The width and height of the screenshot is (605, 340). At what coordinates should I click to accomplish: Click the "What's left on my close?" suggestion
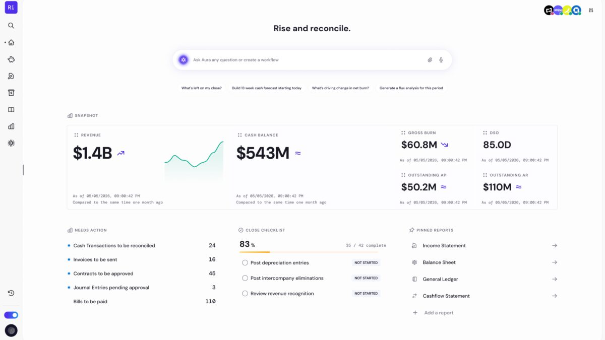pyautogui.click(x=202, y=88)
